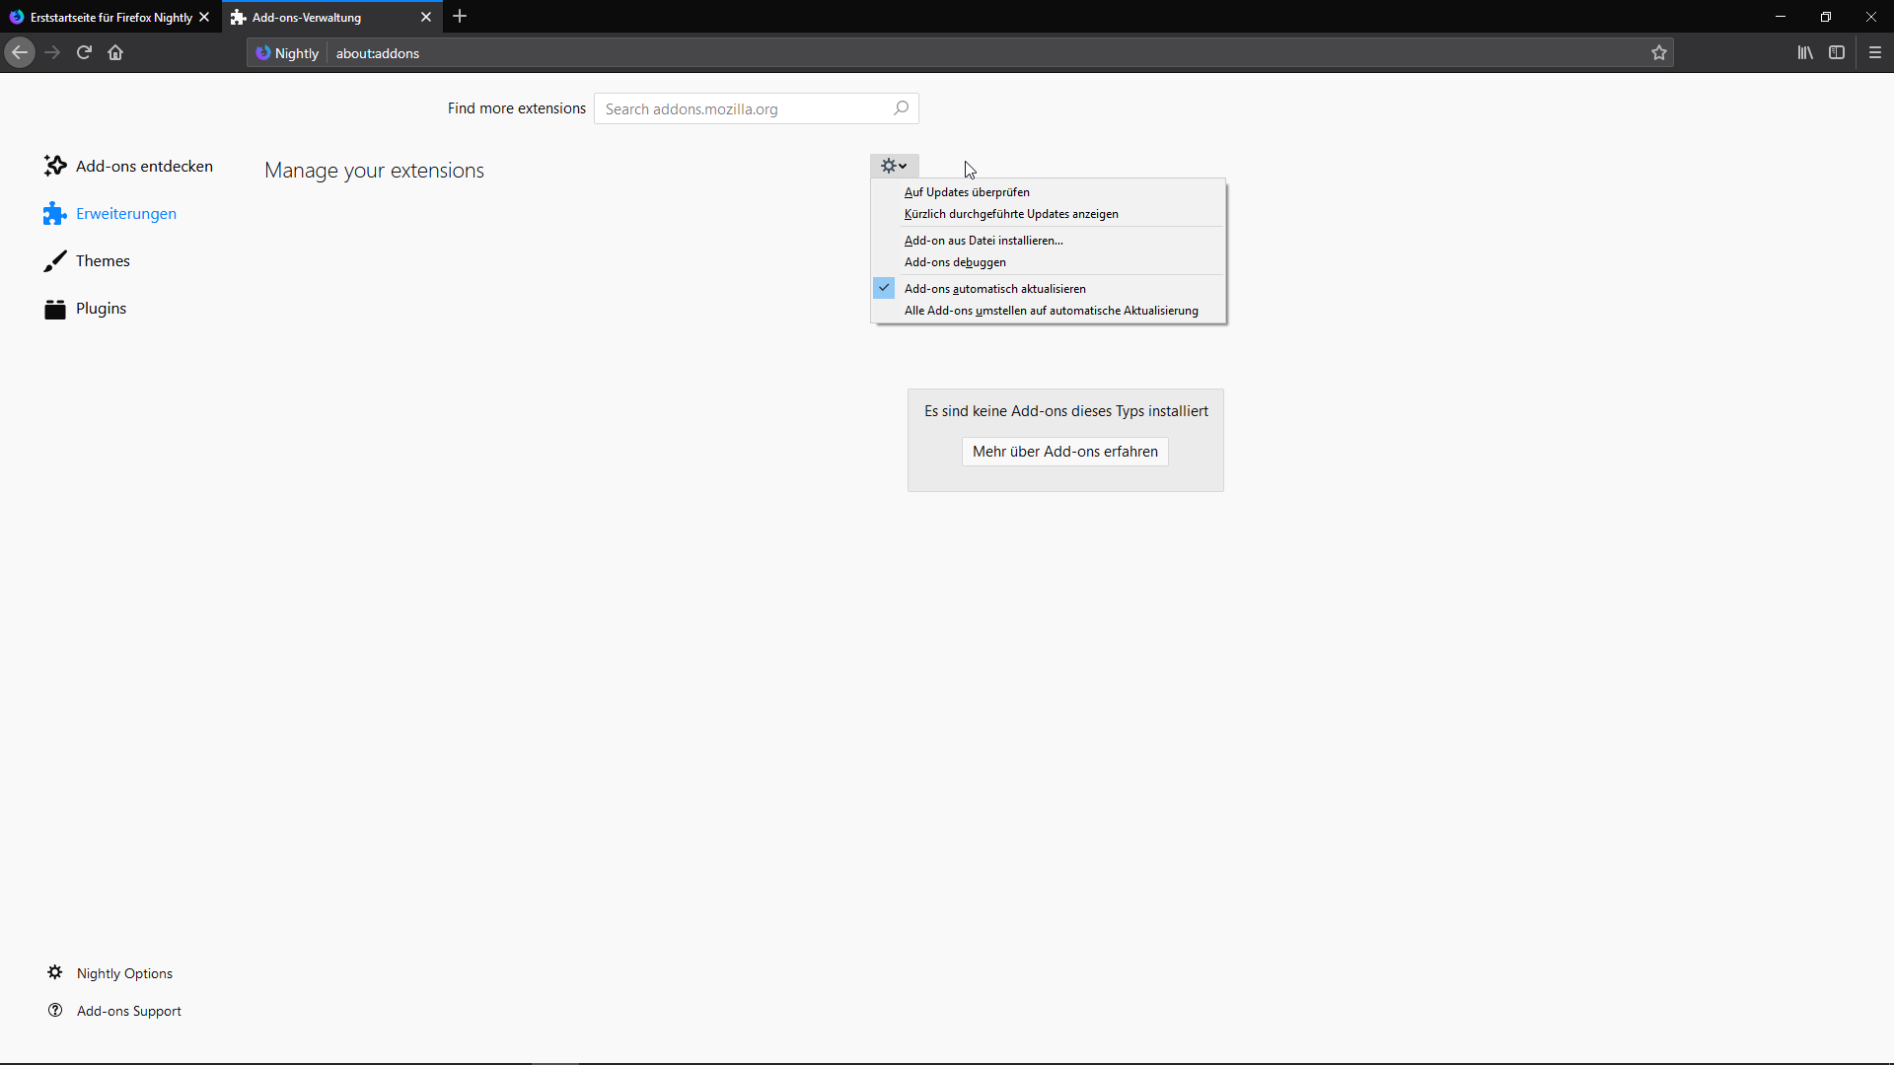Click the Home button icon
Screen dimensions: 1894x1065
[115, 53]
